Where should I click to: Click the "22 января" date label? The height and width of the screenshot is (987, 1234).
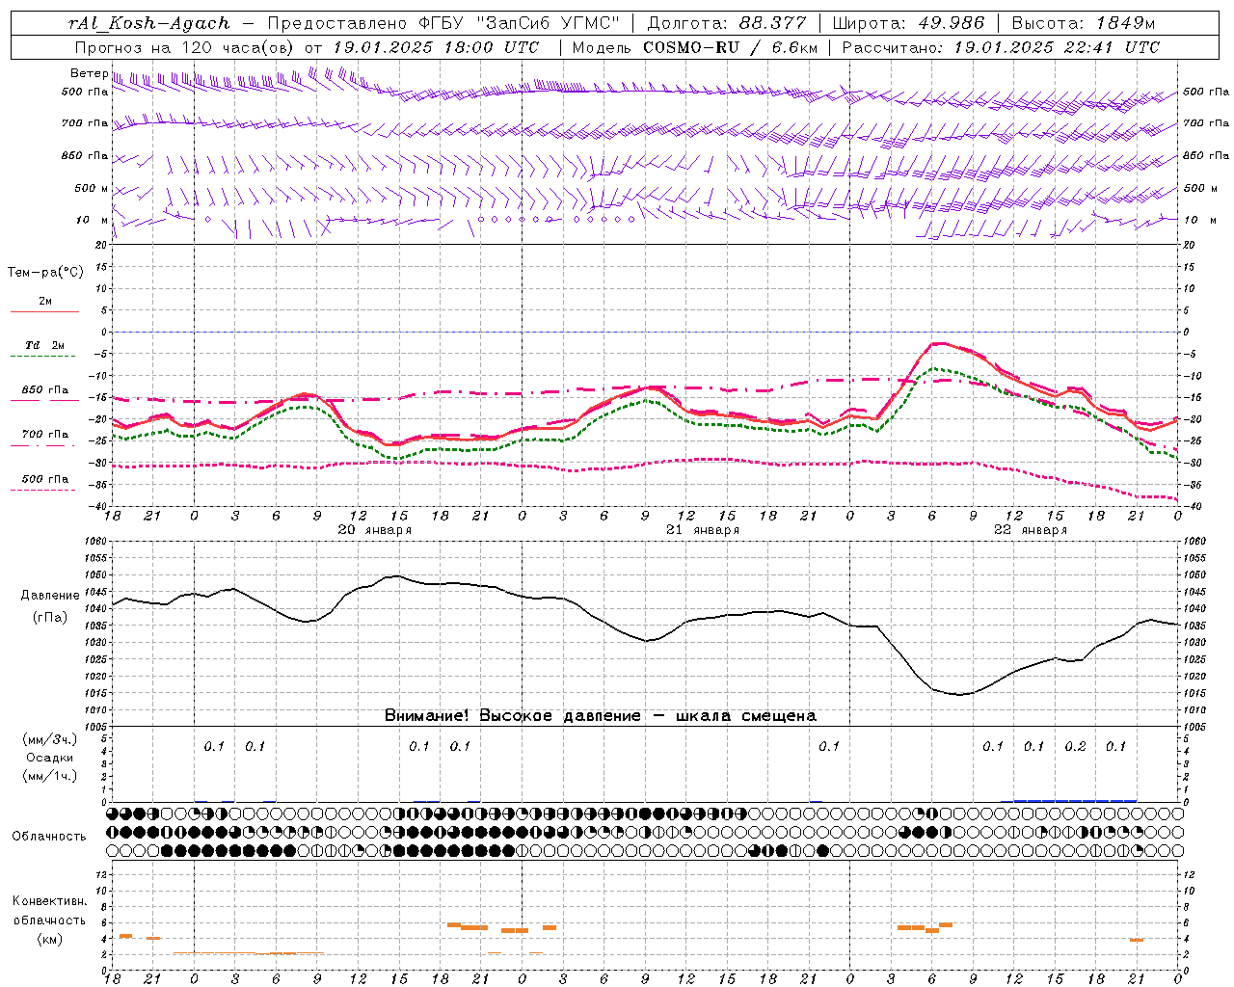pos(1030,530)
